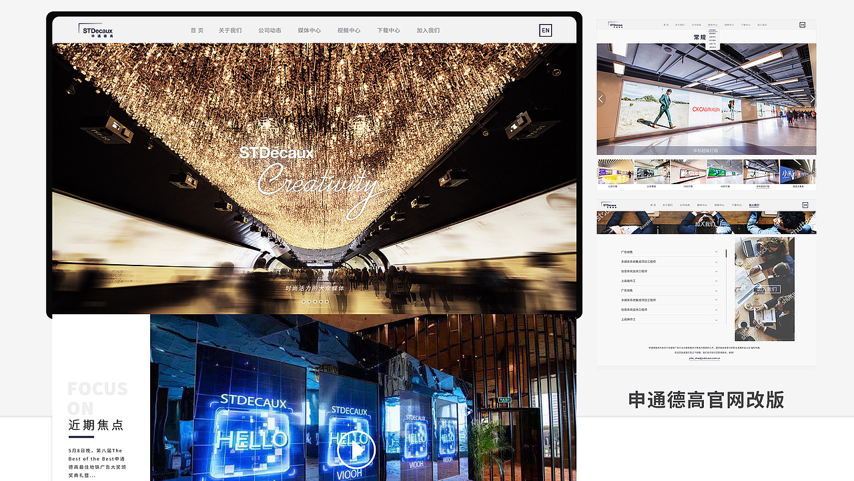Screen dimensions: 854x481
Task: Open 视频中心 in the main navigation bar
Action: point(348,31)
